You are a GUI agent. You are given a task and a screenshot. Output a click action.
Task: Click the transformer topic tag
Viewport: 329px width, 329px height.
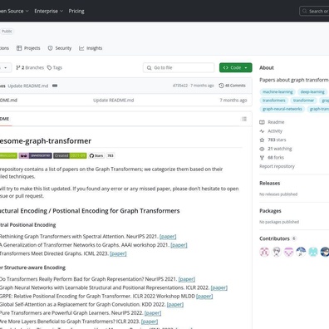pyautogui.click(x=303, y=101)
